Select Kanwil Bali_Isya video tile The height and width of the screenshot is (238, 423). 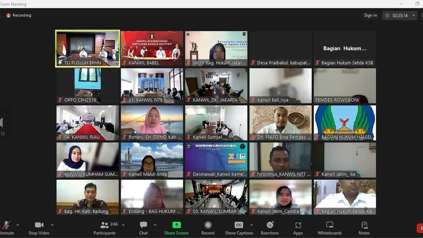281,86
